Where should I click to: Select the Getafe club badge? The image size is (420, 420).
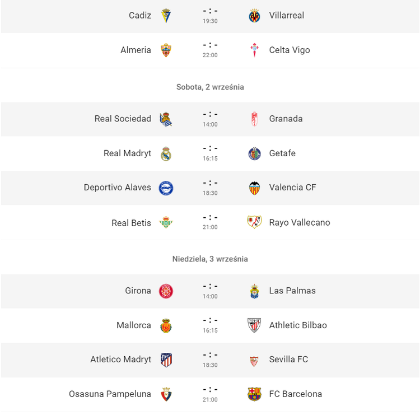(254, 153)
